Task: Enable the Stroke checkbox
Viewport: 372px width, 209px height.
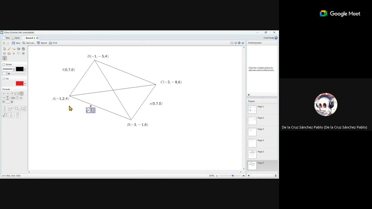Action: (4, 64)
